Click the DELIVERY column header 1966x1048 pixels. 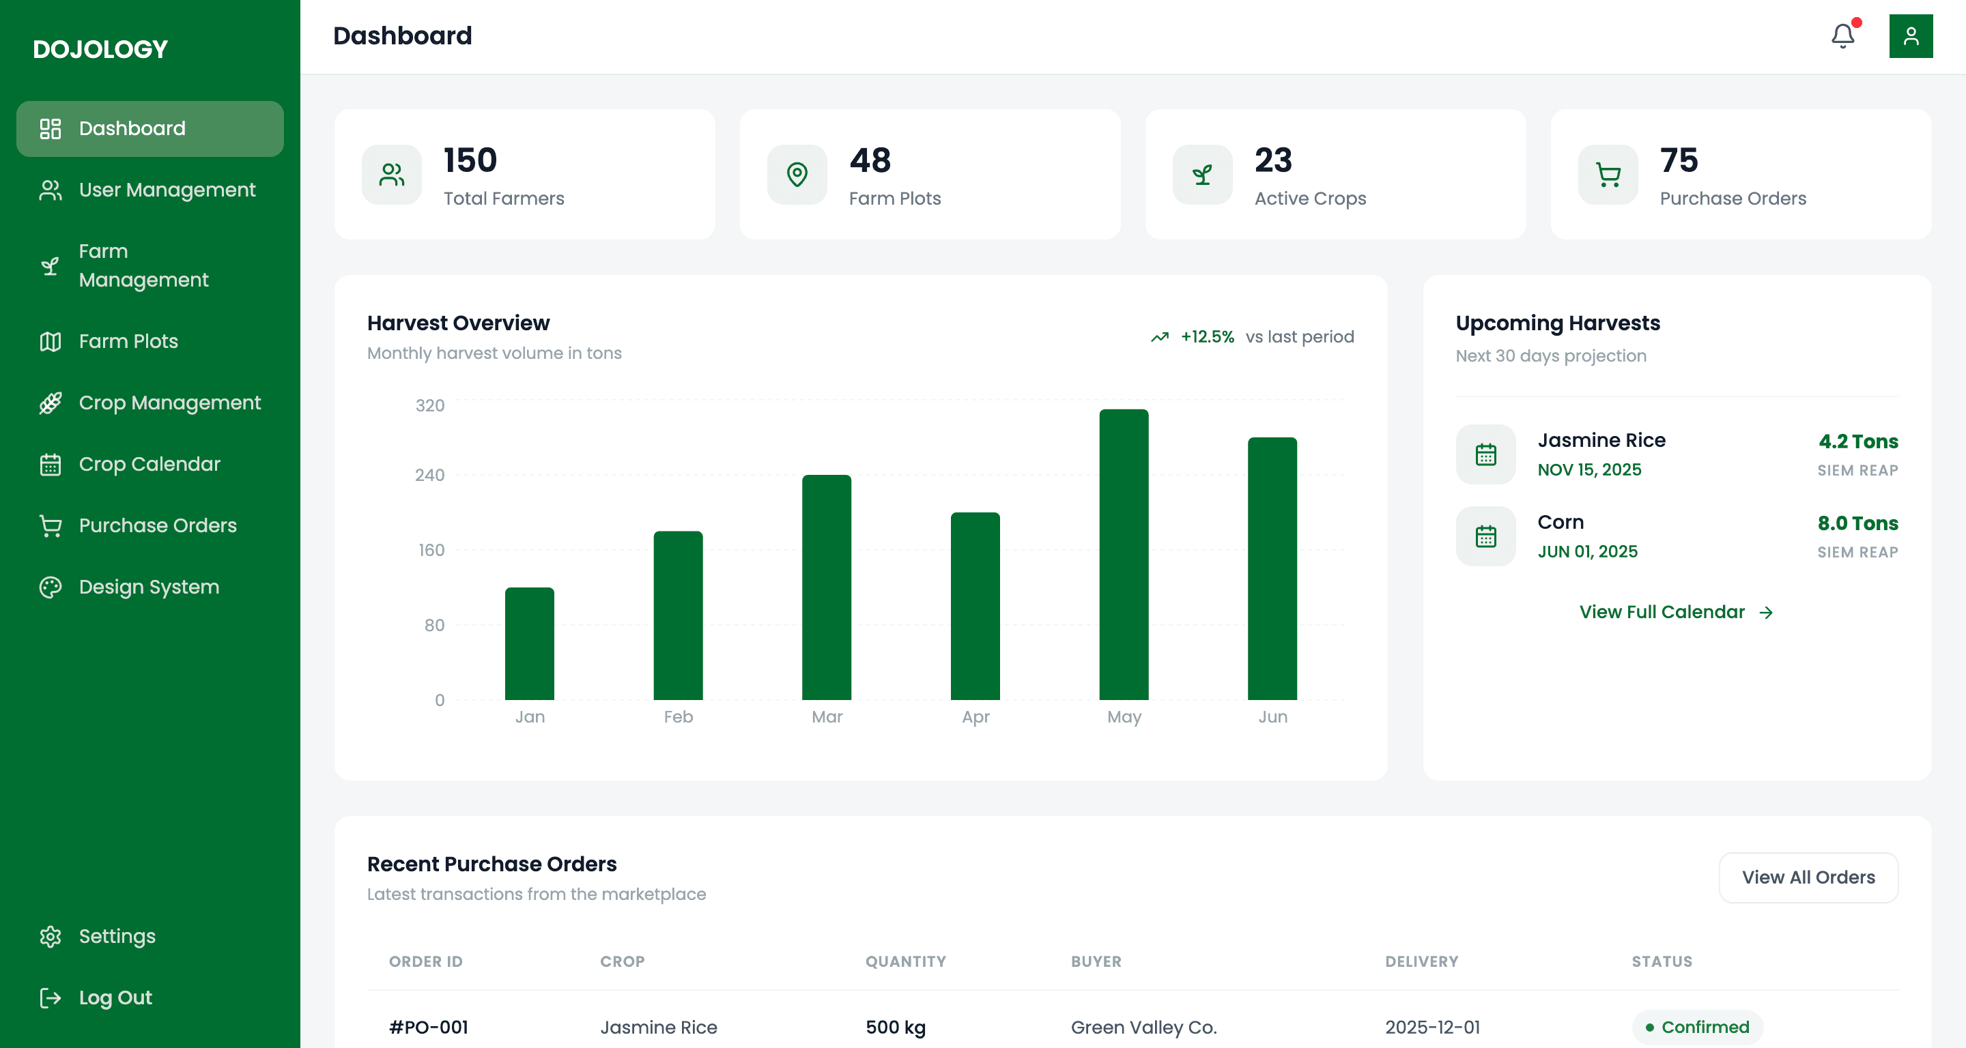pyautogui.click(x=1421, y=962)
